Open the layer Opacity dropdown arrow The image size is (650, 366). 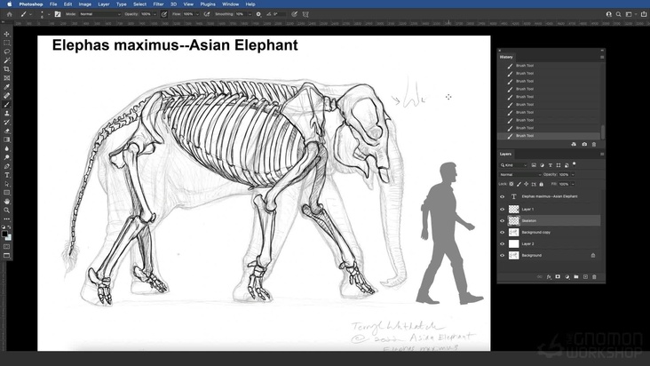click(x=574, y=174)
